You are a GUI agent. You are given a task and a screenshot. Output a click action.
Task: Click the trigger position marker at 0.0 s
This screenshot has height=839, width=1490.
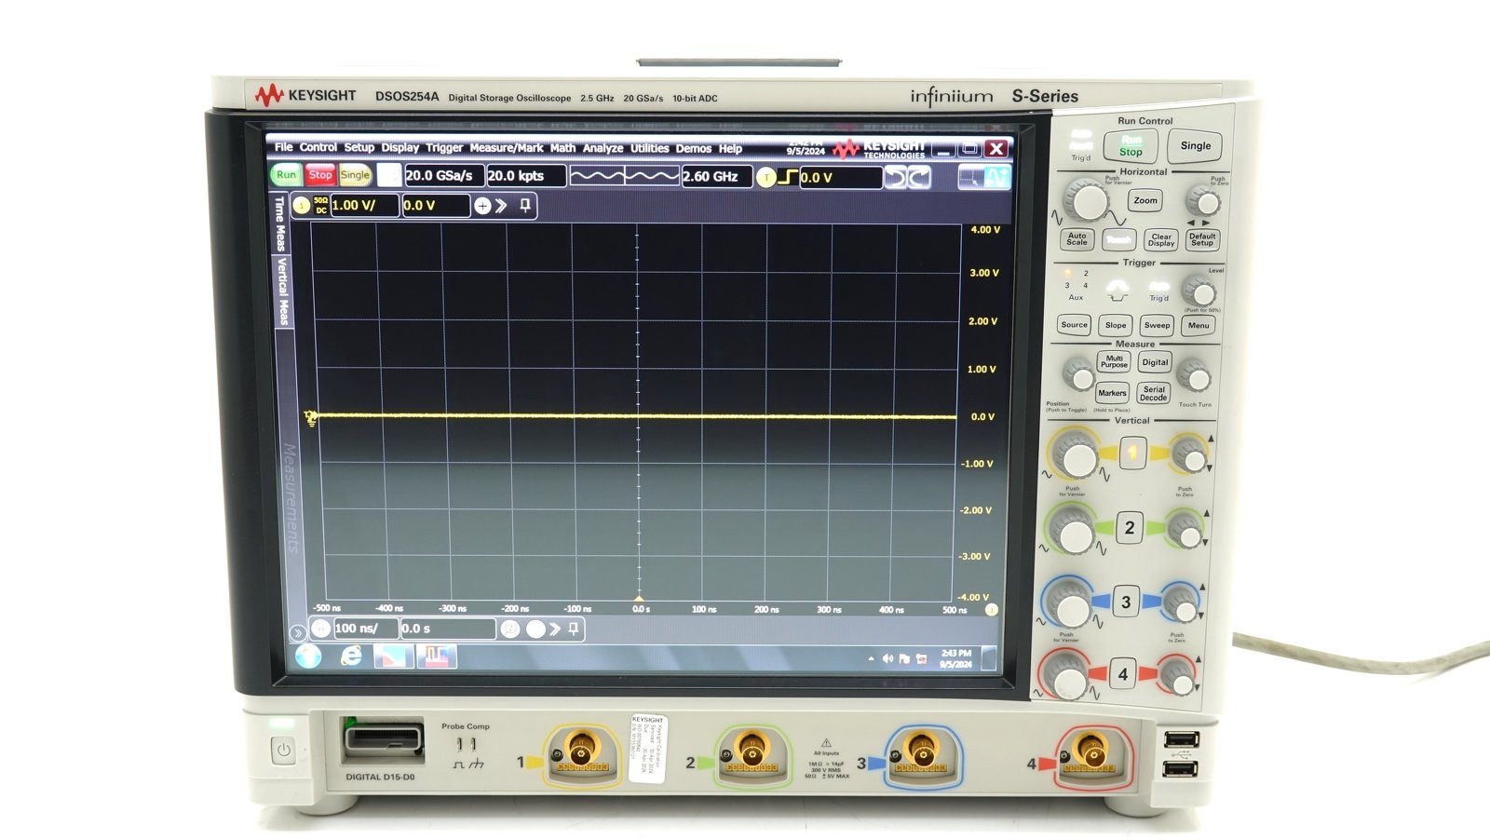coord(639,599)
